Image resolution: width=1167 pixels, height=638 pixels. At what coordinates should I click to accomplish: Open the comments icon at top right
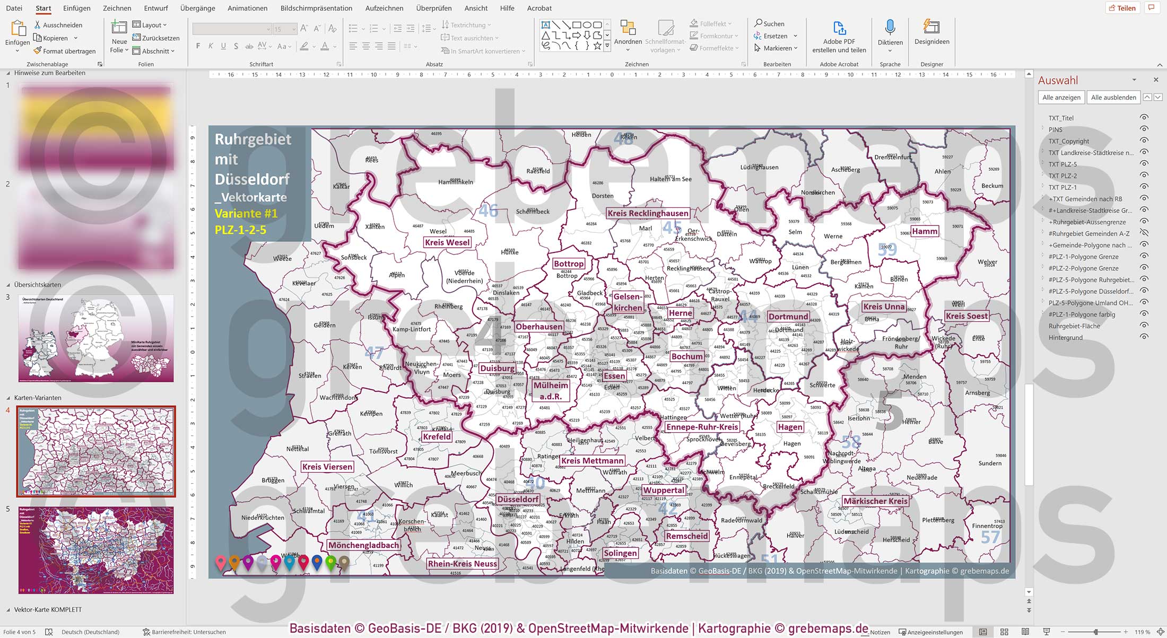[x=1151, y=7]
